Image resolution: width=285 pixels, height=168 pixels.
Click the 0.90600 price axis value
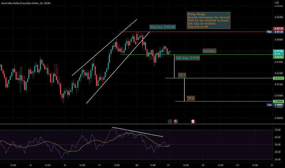click(279, 118)
